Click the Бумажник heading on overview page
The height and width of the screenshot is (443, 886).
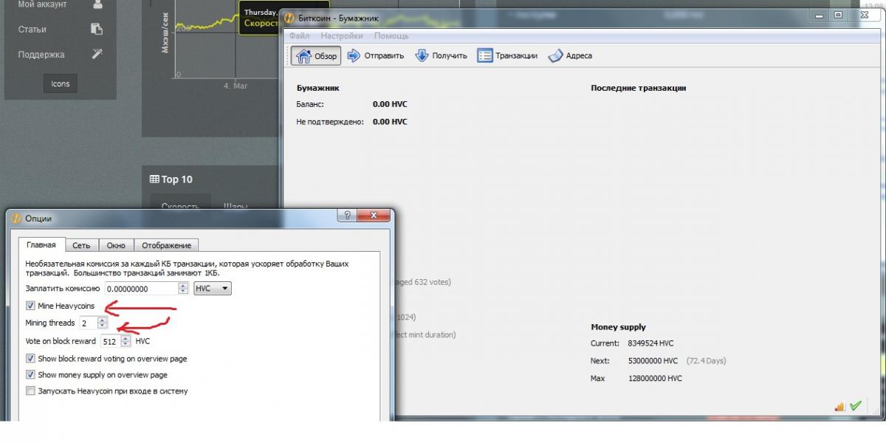[x=318, y=88]
